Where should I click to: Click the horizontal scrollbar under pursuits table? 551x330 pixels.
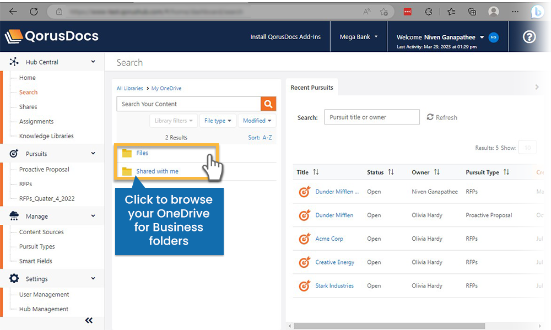[x=390, y=326]
